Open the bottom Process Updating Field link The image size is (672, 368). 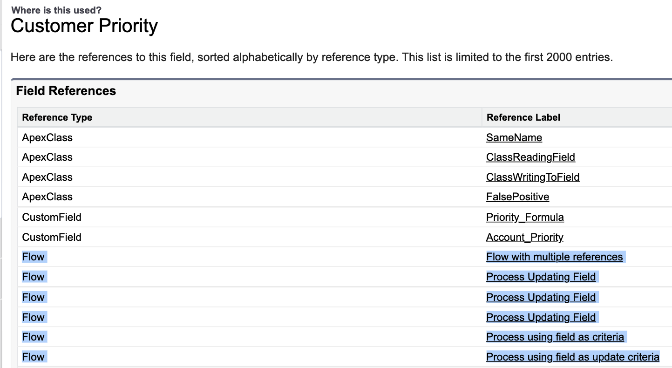click(x=541, y=317)
